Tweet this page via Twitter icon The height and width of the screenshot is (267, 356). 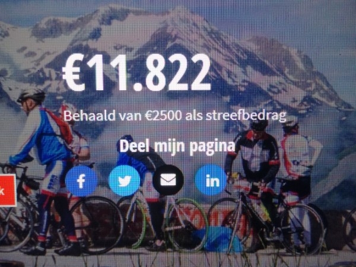click(125, 181)
